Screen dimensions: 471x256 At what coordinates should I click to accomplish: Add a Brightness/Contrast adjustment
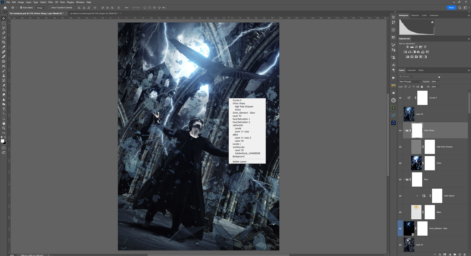point(408,47)
